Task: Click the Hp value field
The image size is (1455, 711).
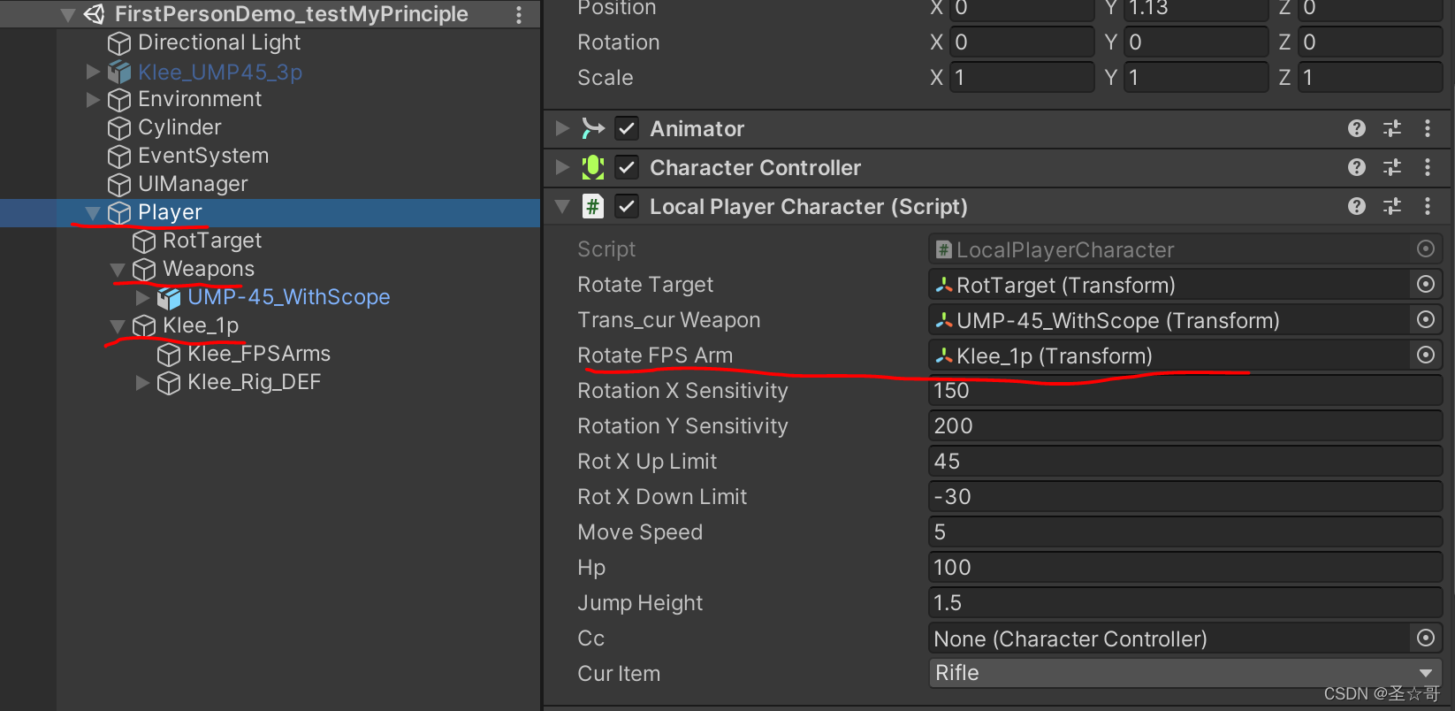Action: pyautogui.click(x=1185, y=567)
